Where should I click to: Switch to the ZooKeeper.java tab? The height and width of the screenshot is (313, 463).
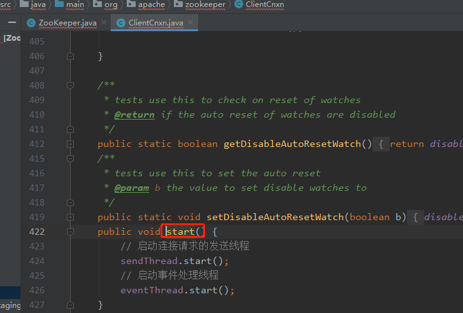(68, 23)
